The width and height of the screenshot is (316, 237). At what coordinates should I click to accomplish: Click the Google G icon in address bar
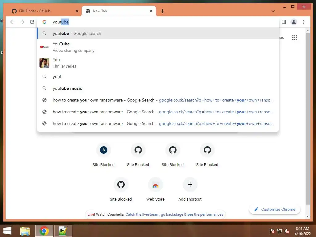[44, 22]
